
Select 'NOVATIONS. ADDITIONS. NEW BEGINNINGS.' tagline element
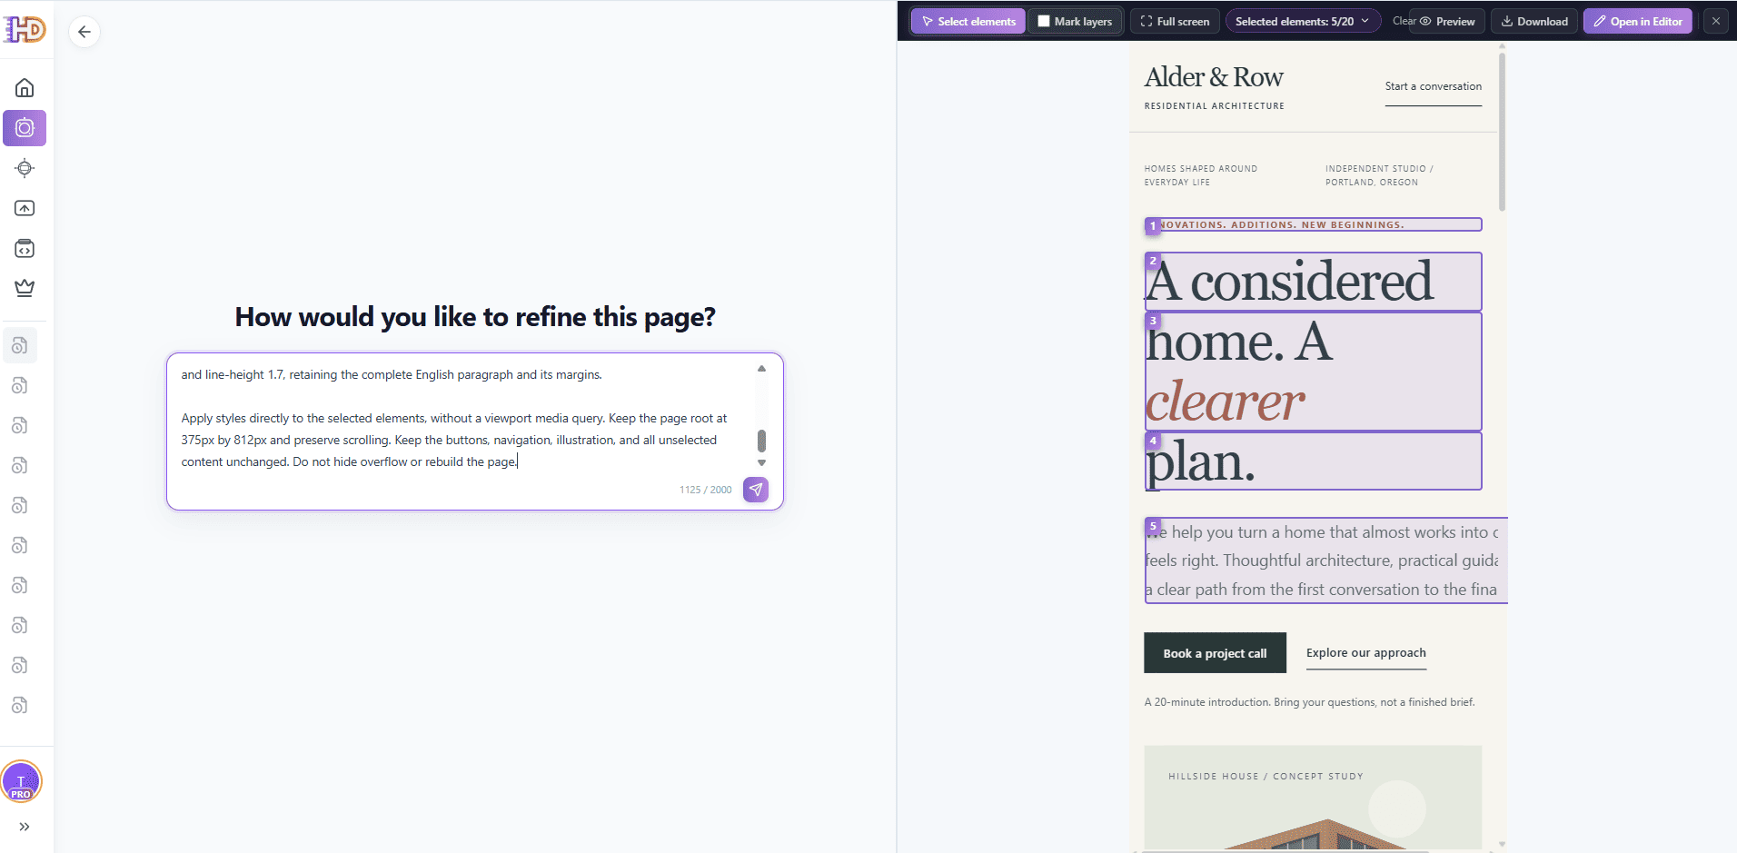pos(1313,224)
